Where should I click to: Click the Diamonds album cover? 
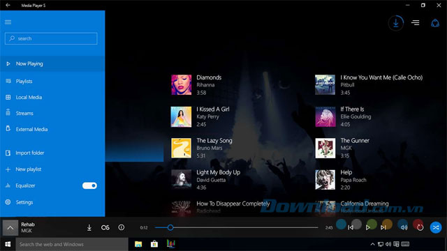182,85
